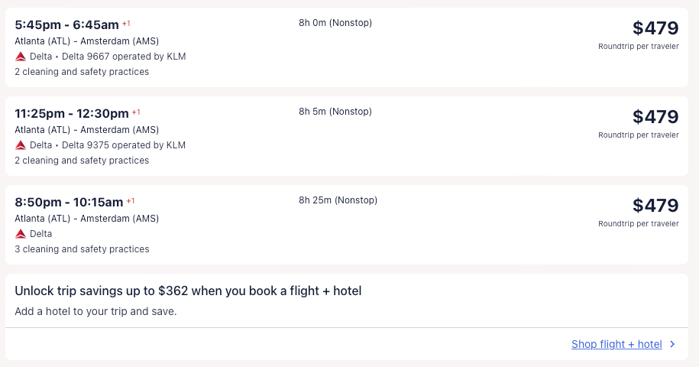The width and height of the screenshot is (699, 367).
Task: Click Delta logo on 8:50pm flight
Action: (x=21, y=234)
